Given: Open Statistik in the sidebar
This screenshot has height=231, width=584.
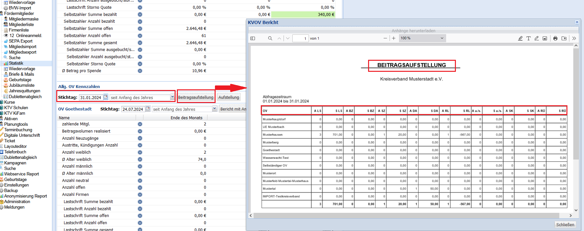Looking at the screenshot, I should coord(16,63).
